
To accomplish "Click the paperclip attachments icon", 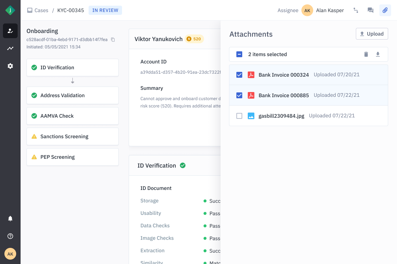I will coord(385,10).
